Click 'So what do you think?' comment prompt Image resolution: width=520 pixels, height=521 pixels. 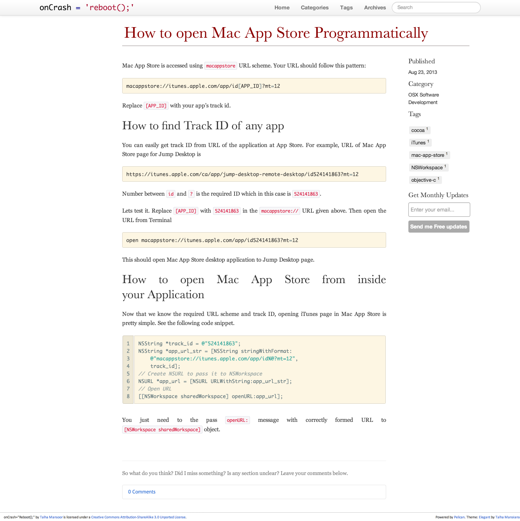click(x=235, y=473)
